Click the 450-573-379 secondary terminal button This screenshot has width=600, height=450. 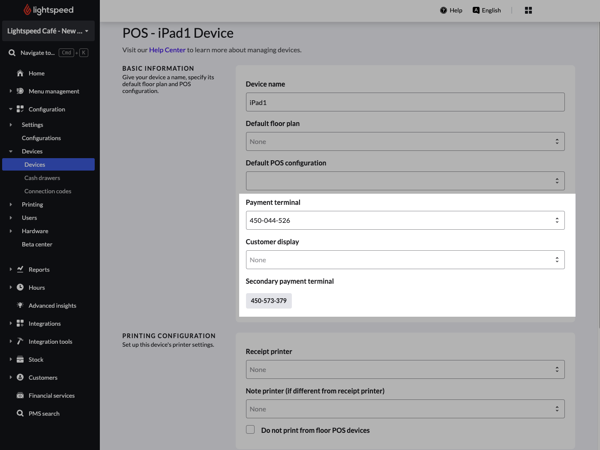click(269, 301)
